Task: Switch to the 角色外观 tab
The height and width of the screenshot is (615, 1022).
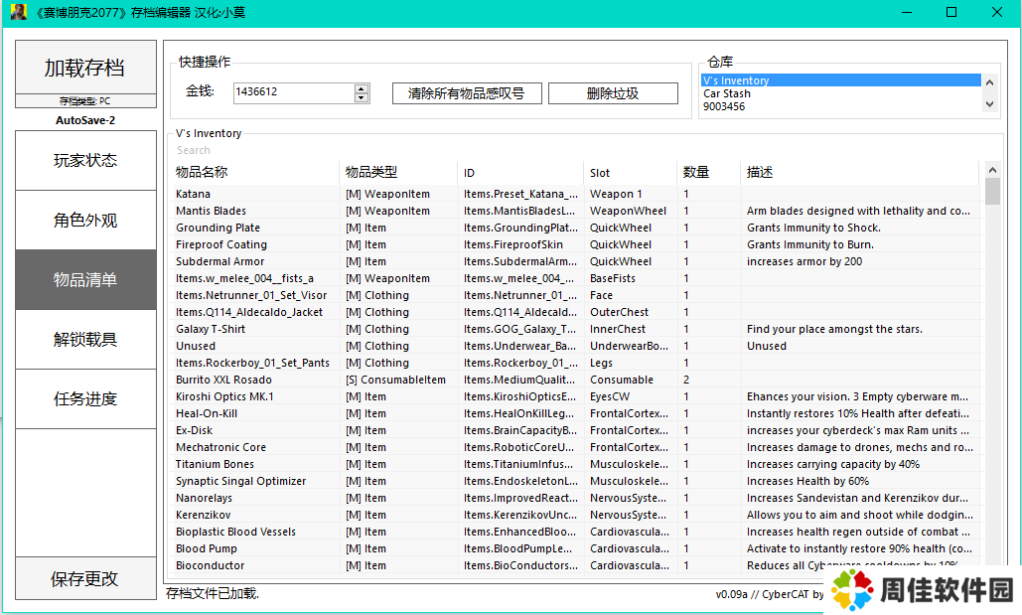Action: (x=85, y=220)
